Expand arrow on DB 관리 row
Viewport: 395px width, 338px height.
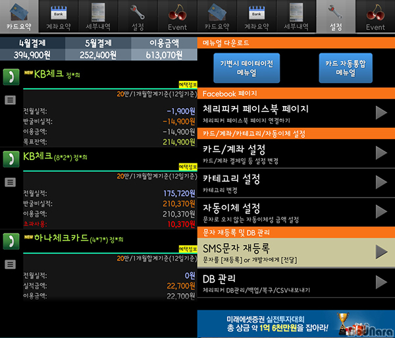(381, 282)
